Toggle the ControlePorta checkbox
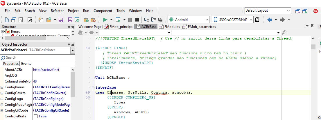Screen dimensions: 321x120 (x=35, y=116)
